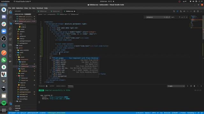
Task: Expand the Timeline section
Action: 18,108
